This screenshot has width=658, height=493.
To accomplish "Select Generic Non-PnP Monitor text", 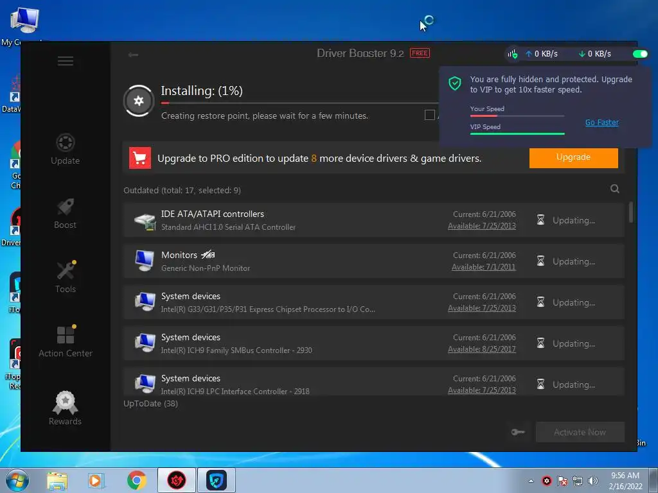I will pos(206,268).
